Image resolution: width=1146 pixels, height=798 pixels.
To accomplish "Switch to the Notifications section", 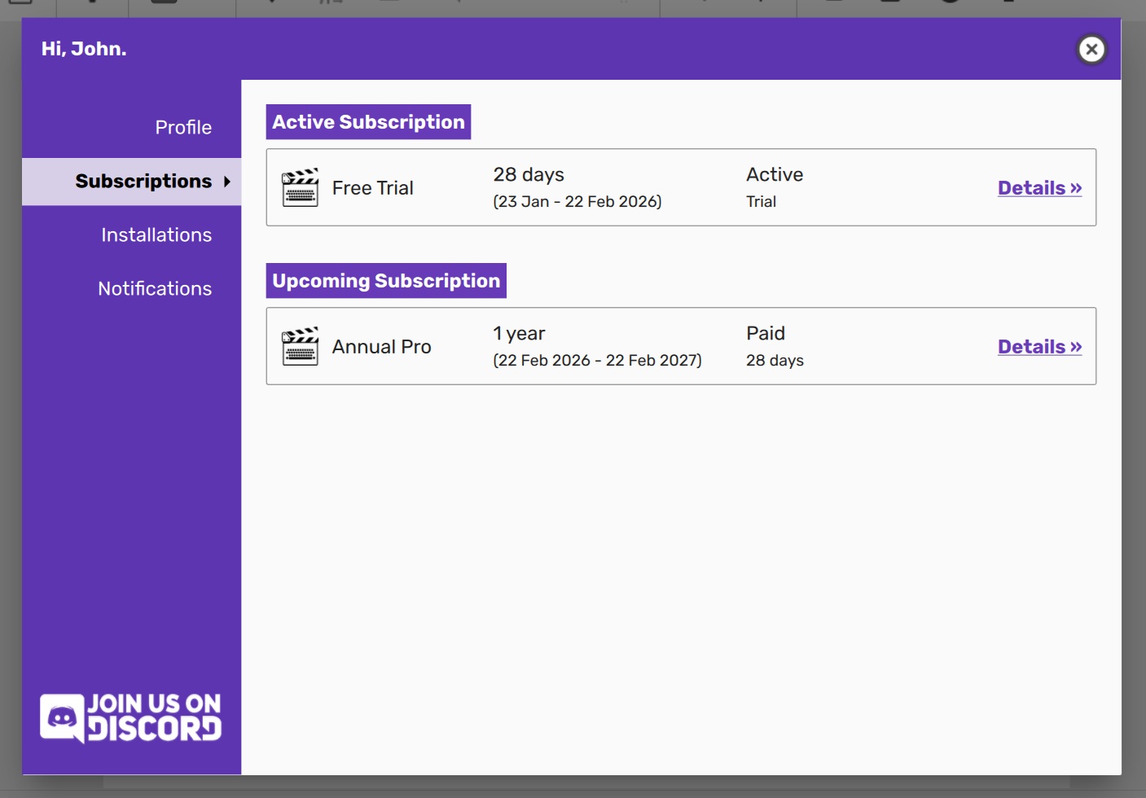I will pyautogui.click(x=155, y=289).
